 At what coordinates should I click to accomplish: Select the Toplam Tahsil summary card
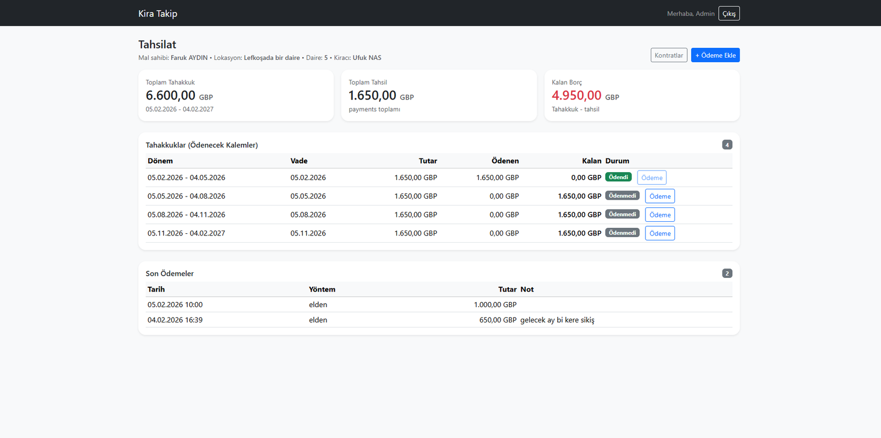(x=439, y=96)
